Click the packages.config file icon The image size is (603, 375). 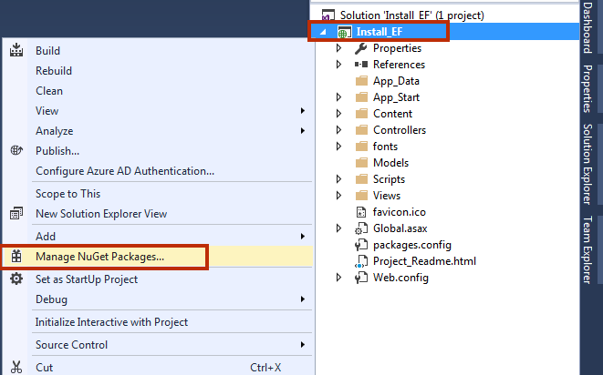click(360, 245)
